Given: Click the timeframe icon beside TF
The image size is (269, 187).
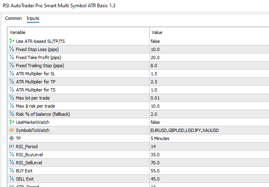Looking at the screenshot, I should (x=11, y=138).
